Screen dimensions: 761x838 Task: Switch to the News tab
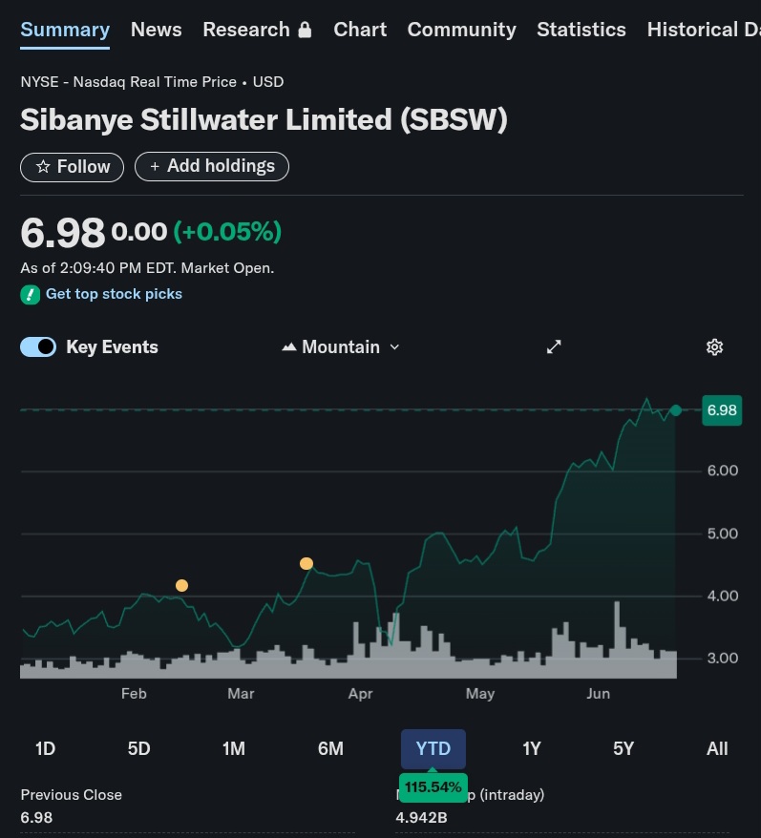coord(157,30)
